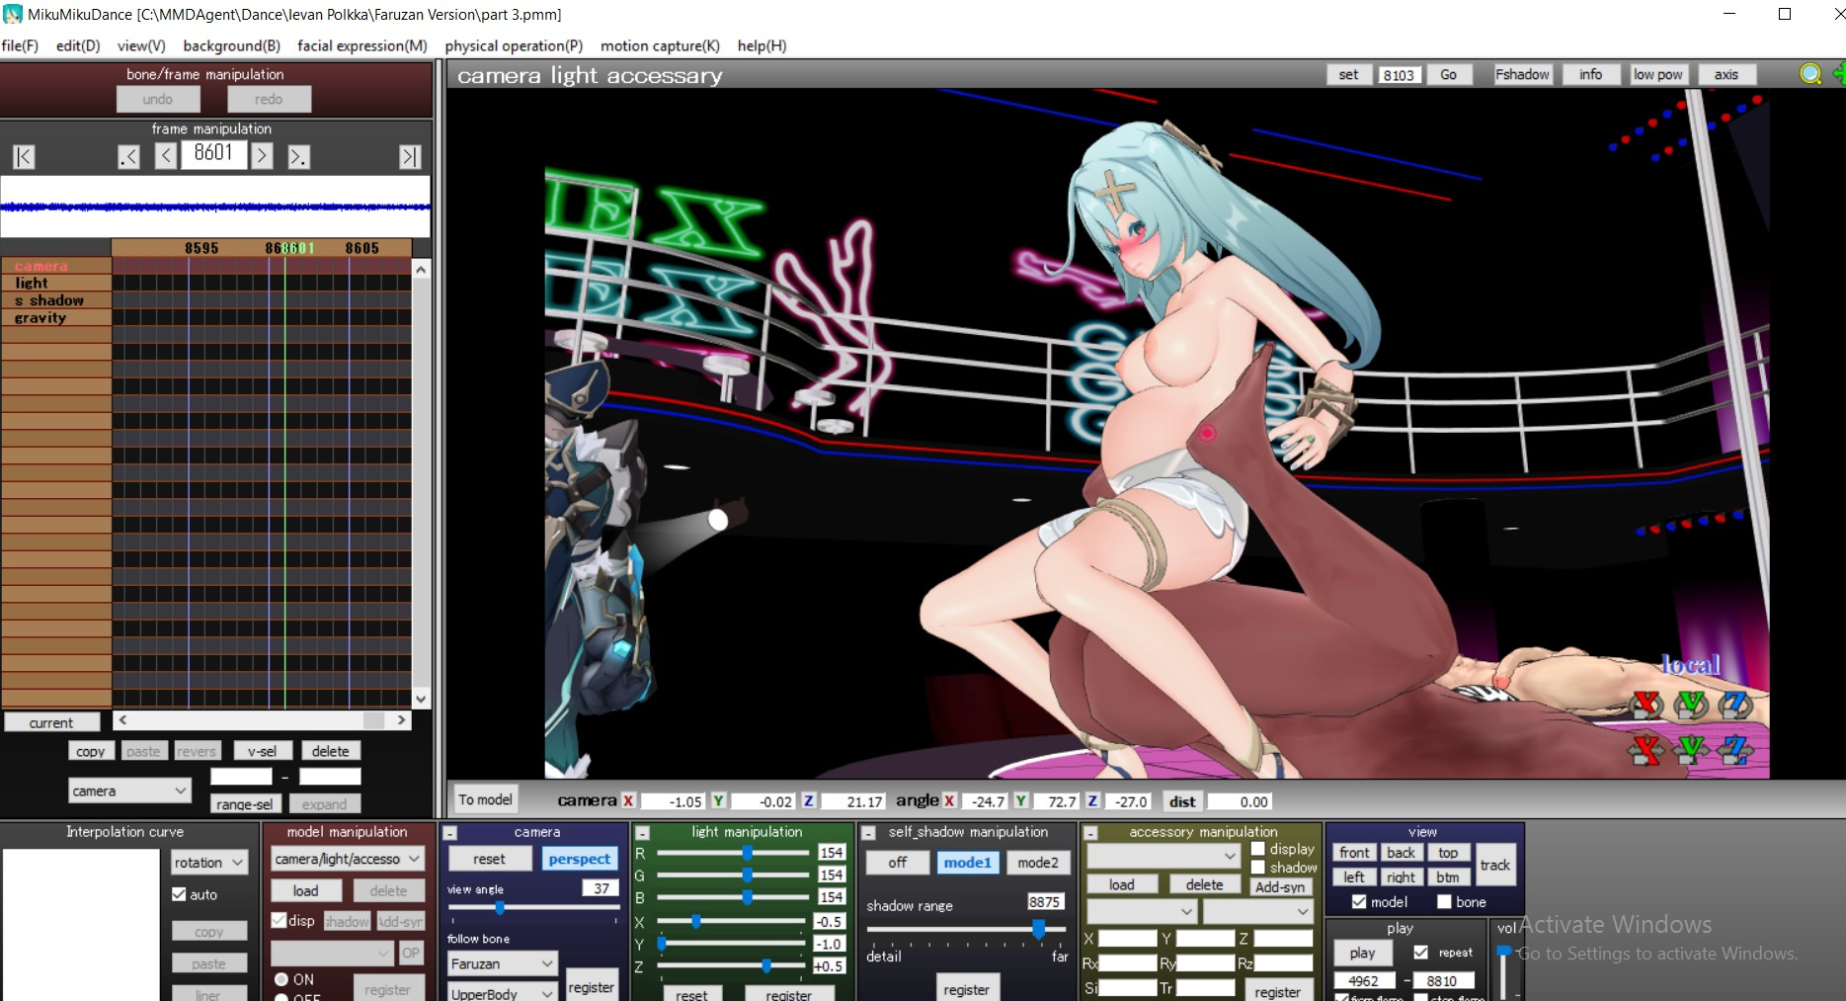Open the view(V) menu

pyautogui.click(x=141, y=45)
